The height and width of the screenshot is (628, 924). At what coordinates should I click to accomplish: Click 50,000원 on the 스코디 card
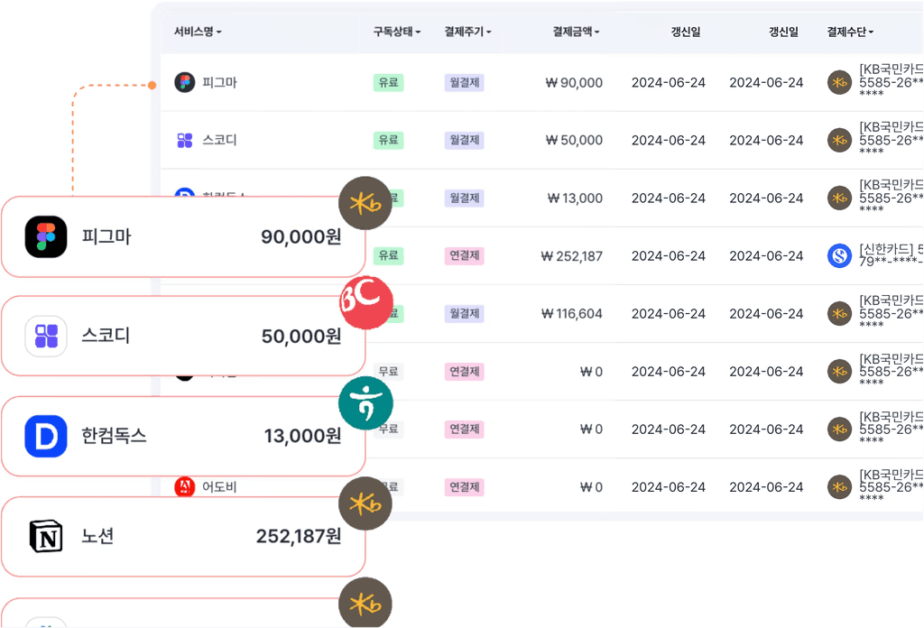point(301,337)
